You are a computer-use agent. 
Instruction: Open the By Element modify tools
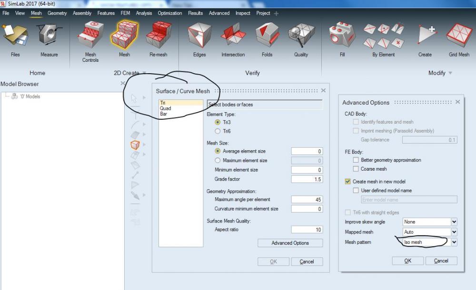coord(384,36)
